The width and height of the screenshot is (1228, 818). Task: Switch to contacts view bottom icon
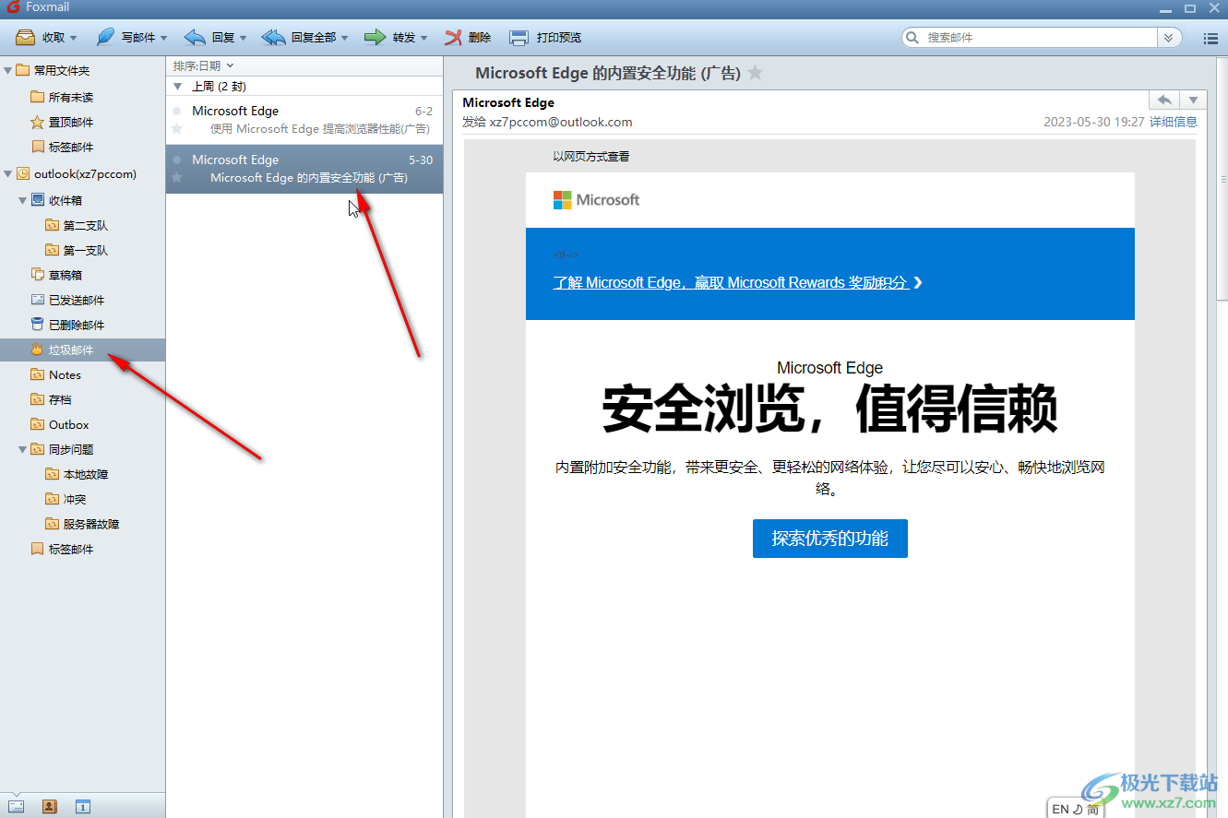pos(50,806)
